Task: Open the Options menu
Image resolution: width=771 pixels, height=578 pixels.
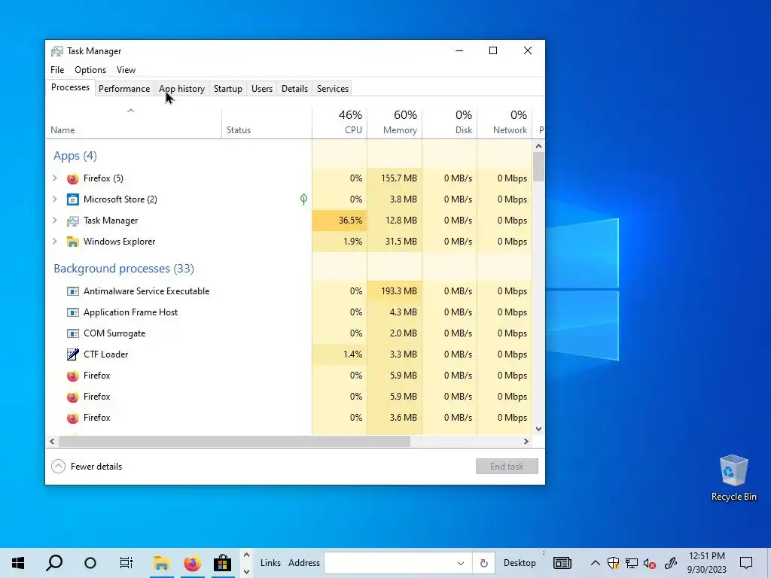Action: (90, 70)
